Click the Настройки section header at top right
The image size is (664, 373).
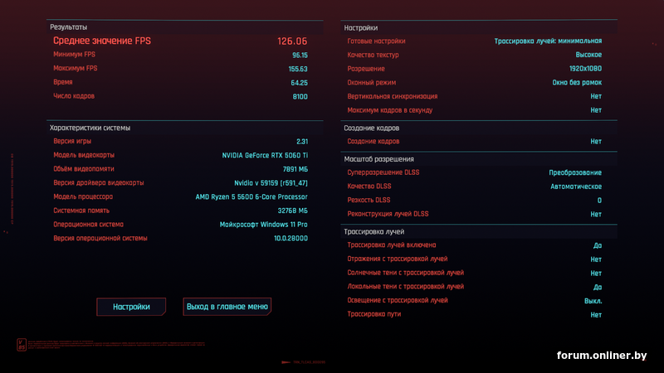tap(361, 28)
